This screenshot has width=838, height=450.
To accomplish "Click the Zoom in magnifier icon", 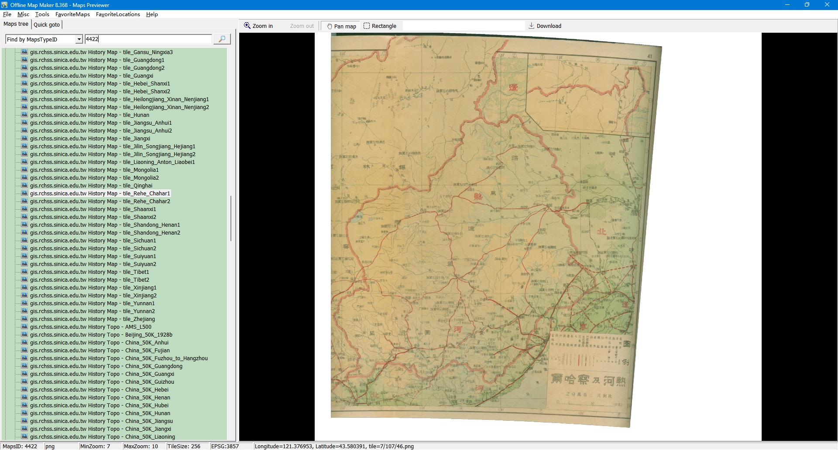I will point(247,26).
